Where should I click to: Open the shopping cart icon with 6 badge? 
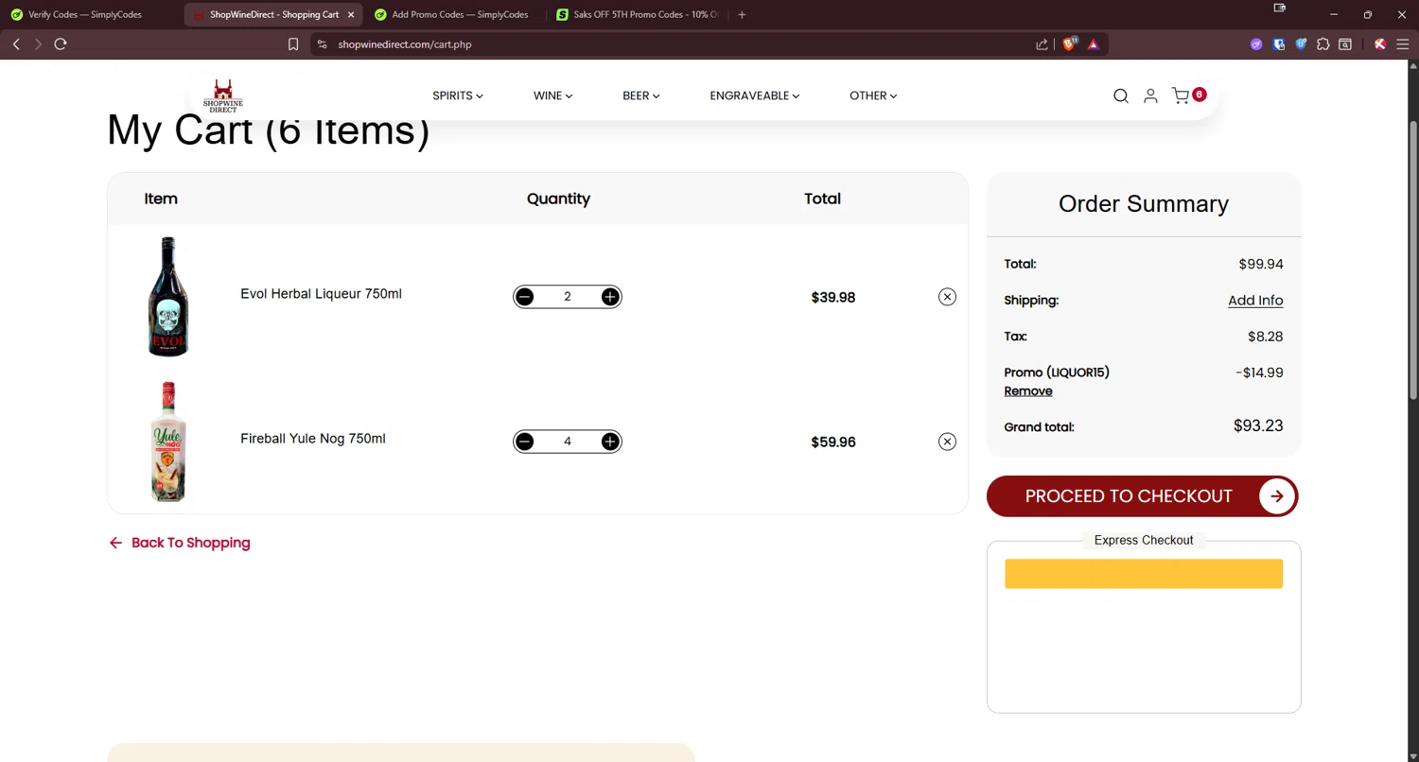coord(1188,95)
